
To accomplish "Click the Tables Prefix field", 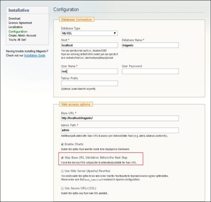I will (x=89, y=84).
